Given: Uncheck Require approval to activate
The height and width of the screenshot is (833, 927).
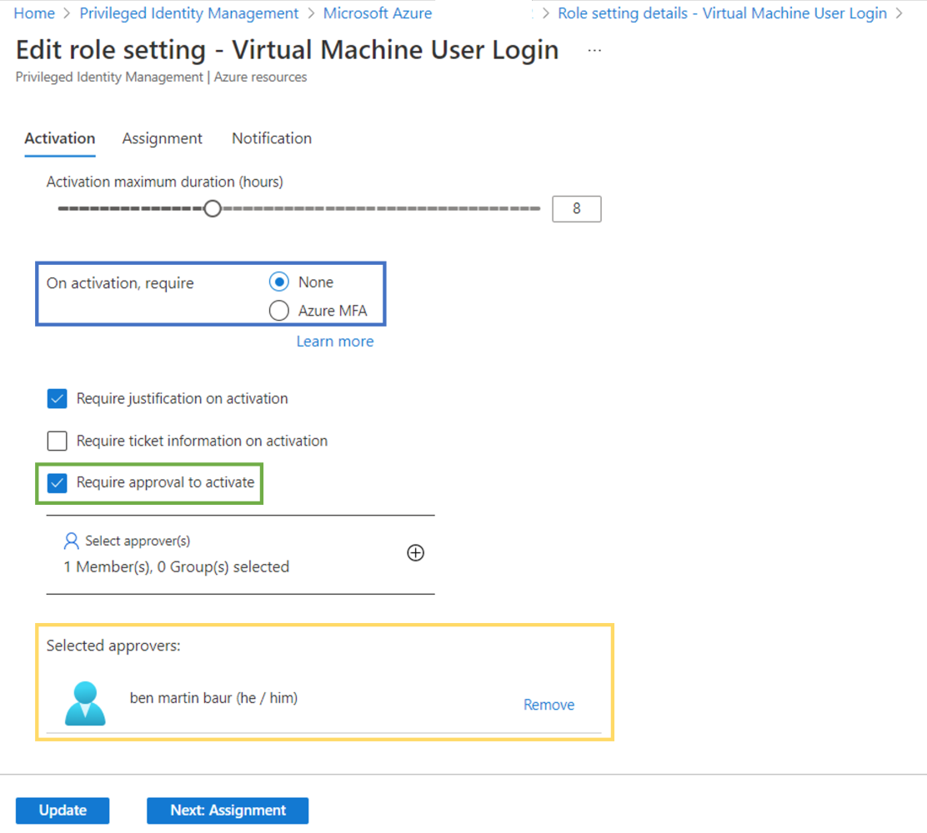Looking at the screenshot, I should pyautogui.click(x=57, y=482).
